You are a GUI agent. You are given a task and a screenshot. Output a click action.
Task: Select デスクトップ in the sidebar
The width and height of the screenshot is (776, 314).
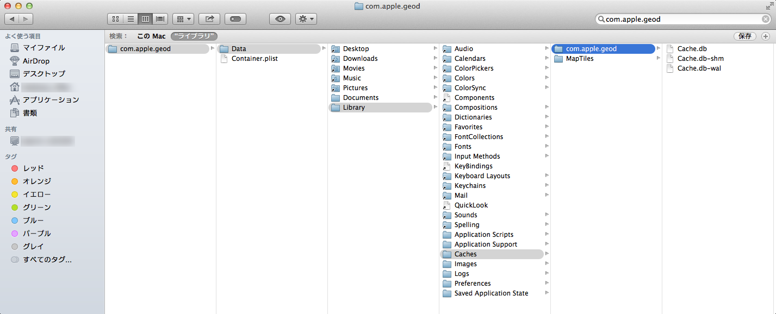[44, 74]
